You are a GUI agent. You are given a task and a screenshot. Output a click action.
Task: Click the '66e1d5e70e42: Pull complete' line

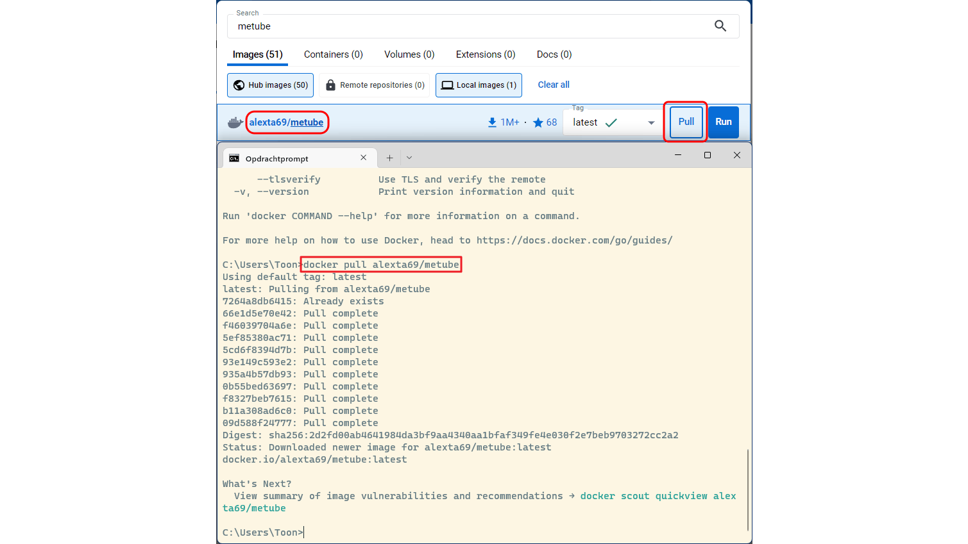coord(300,313)
